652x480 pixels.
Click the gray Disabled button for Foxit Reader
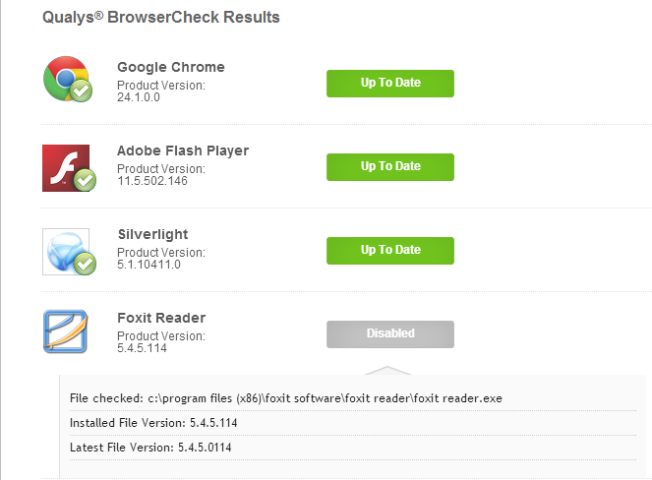pyautogui.click(x=389, y=333)
